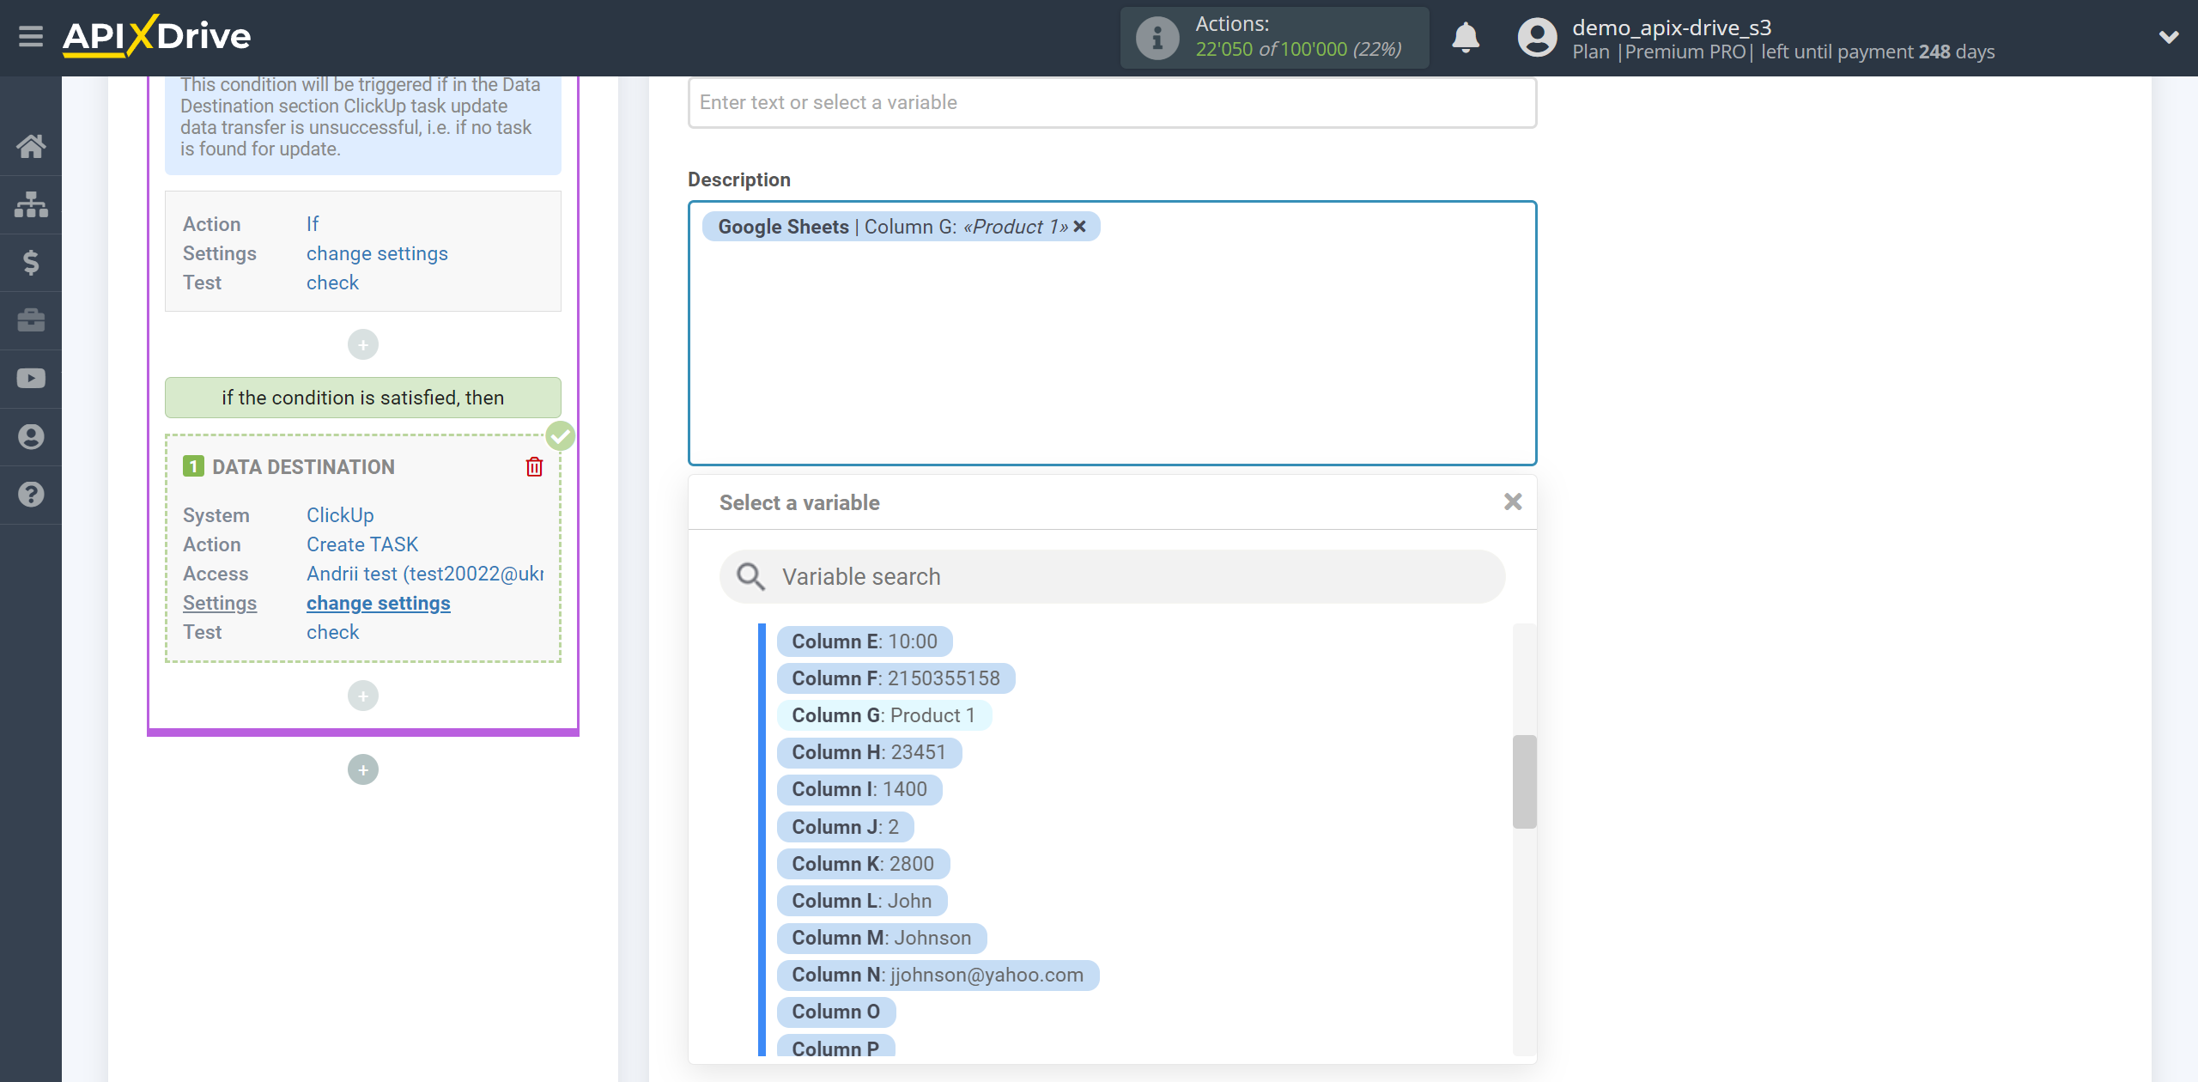
Task: Open connections sitemap icon in sidebar
Action: (31, 204)
